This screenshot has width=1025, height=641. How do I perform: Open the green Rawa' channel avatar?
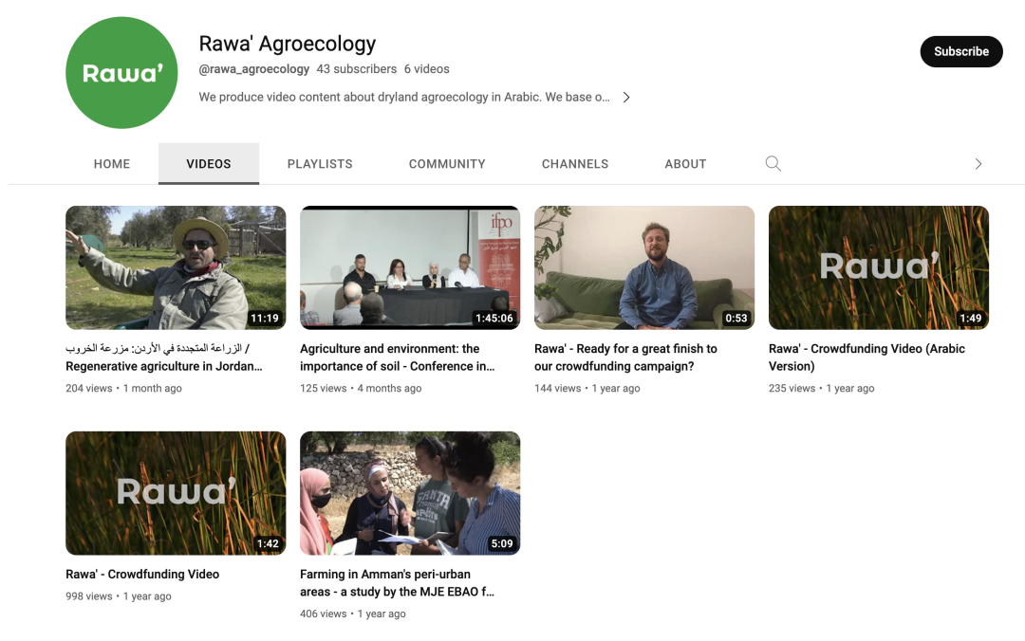[x=121, y=72]
